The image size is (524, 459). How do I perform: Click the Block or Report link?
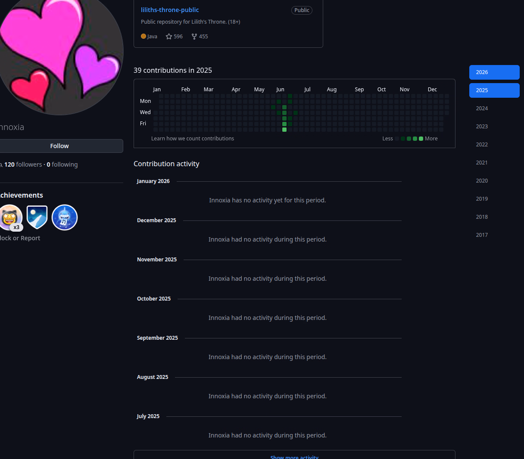click(20, 238)
